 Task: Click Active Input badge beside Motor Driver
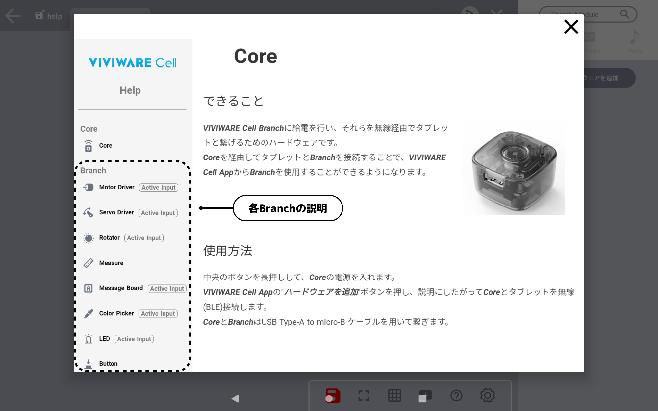159,187
